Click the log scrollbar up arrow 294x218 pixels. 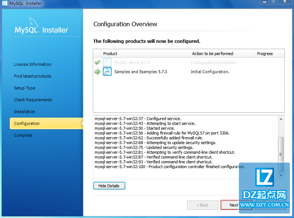[x=281, y=119]
